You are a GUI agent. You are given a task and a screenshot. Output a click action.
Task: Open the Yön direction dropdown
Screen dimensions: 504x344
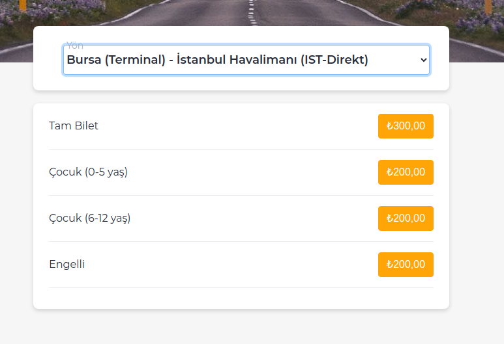pyautogui.click(x=246, y=60)
